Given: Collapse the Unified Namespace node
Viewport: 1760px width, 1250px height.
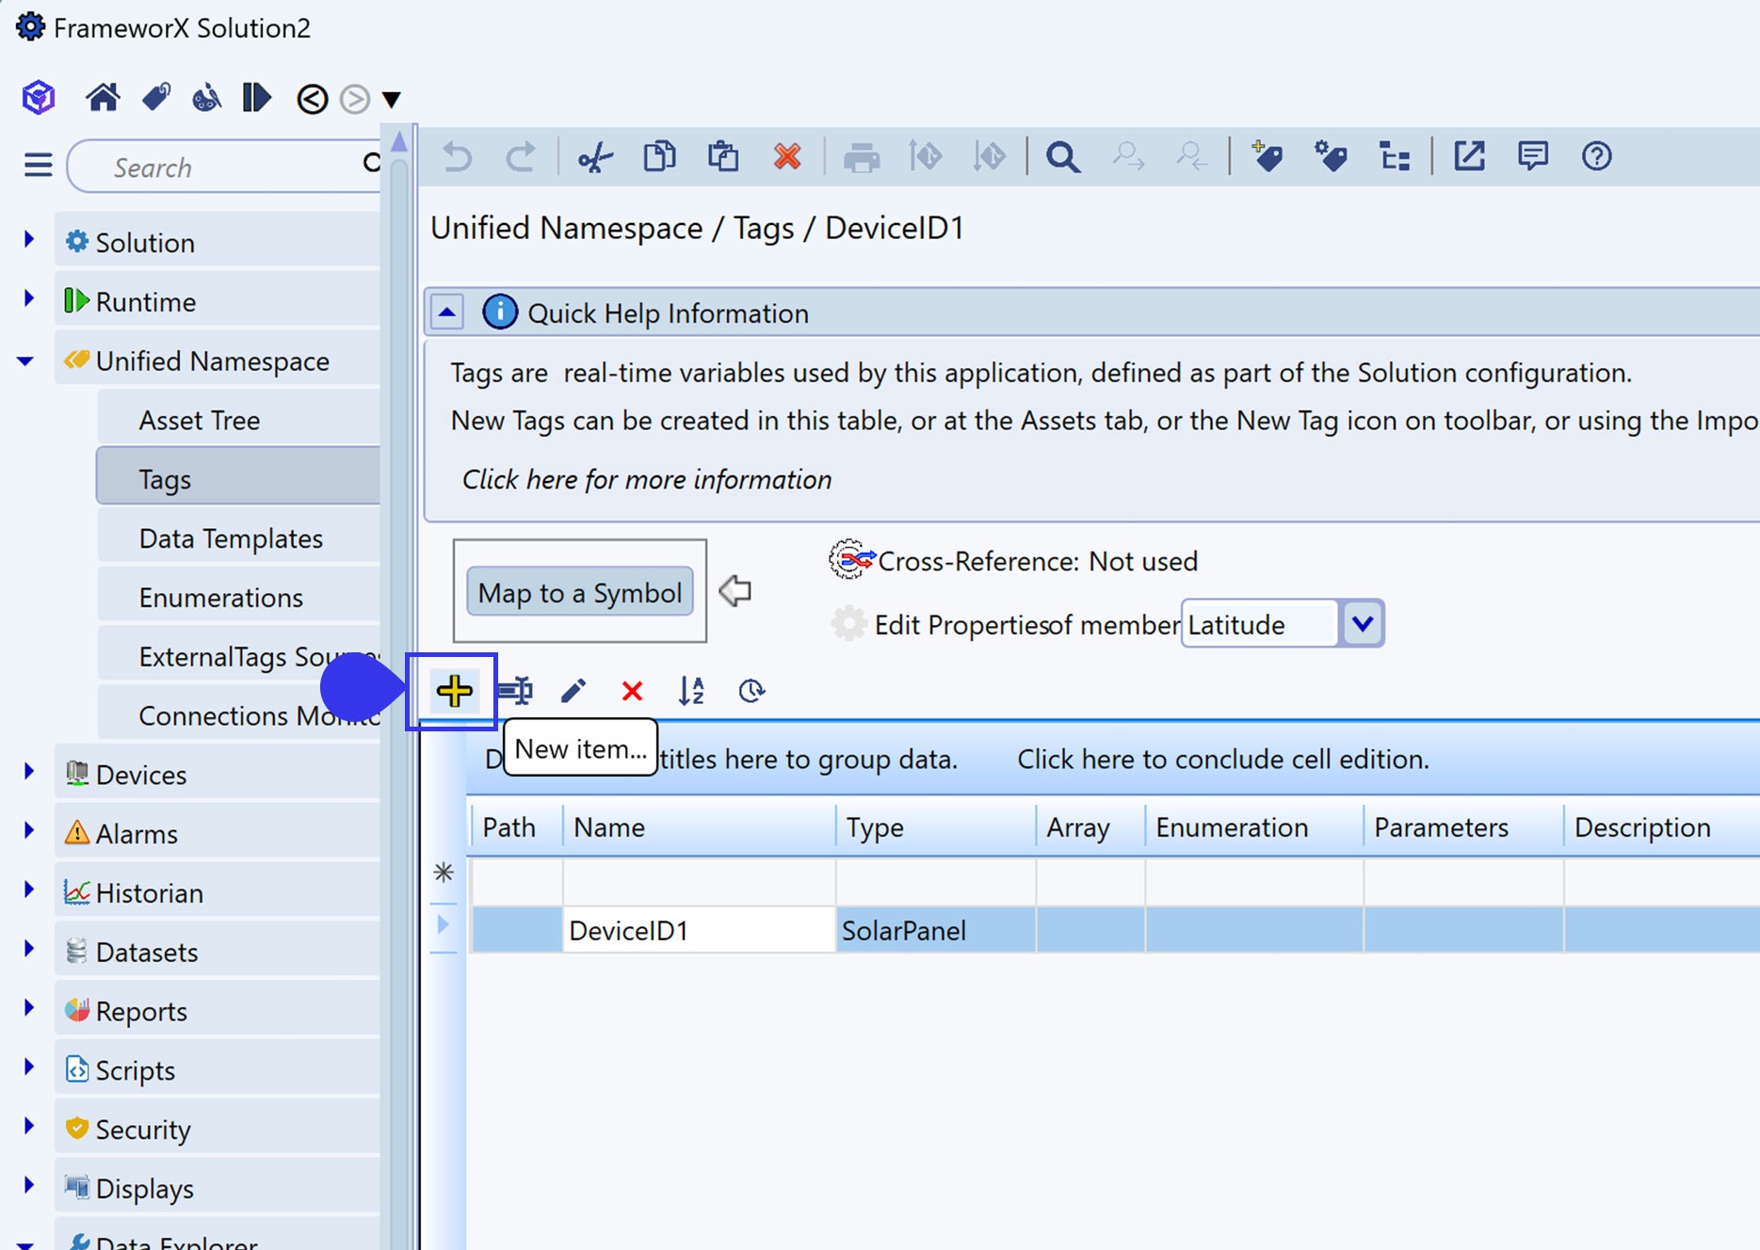Looking at the screenshot, I should [25, 361].
